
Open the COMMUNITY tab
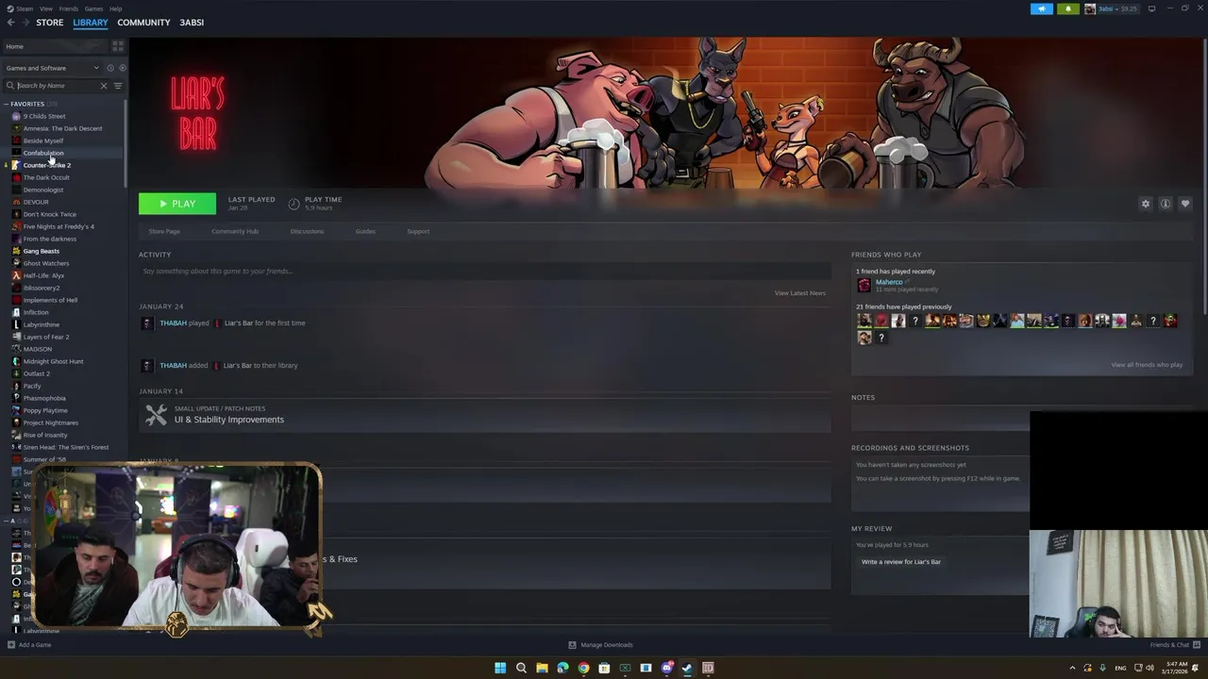[x=143, y=23]
